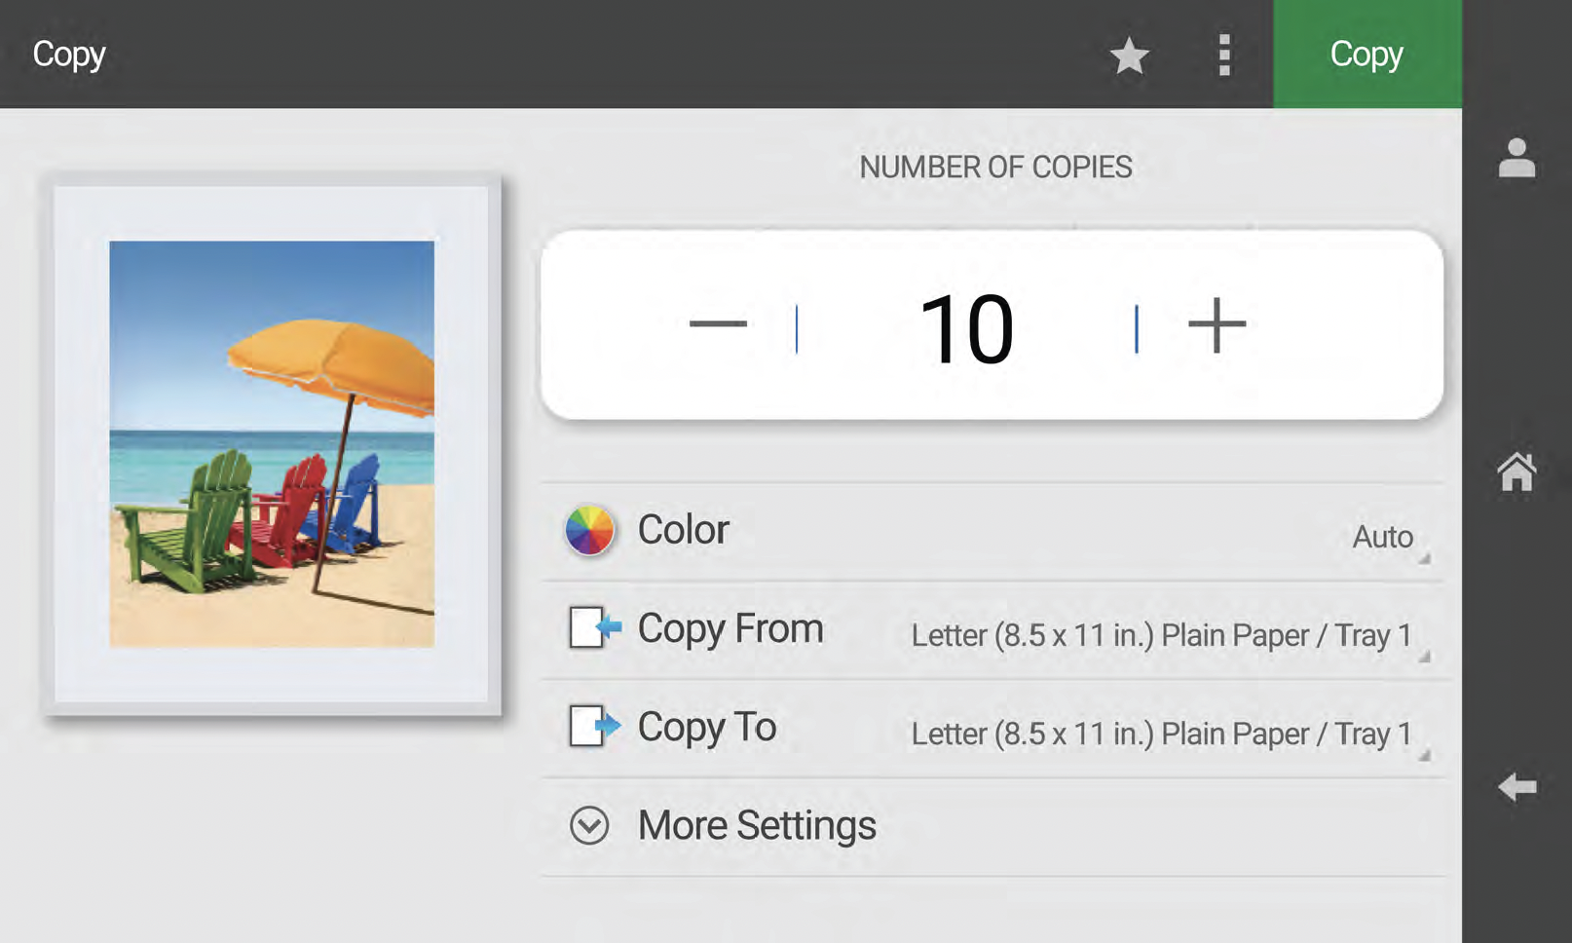The image size is (1572, 943).
Task: Tap the color wheel icon
Action: click(589, 531)
